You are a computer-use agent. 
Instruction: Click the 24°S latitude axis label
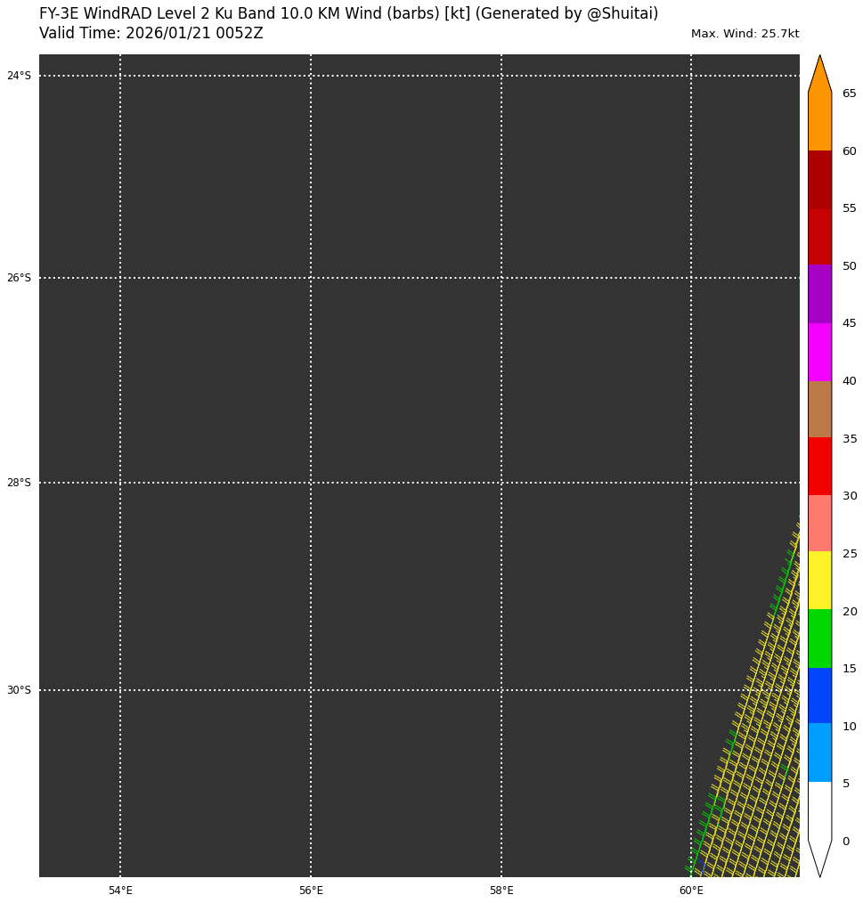click(x=19, y=76)
